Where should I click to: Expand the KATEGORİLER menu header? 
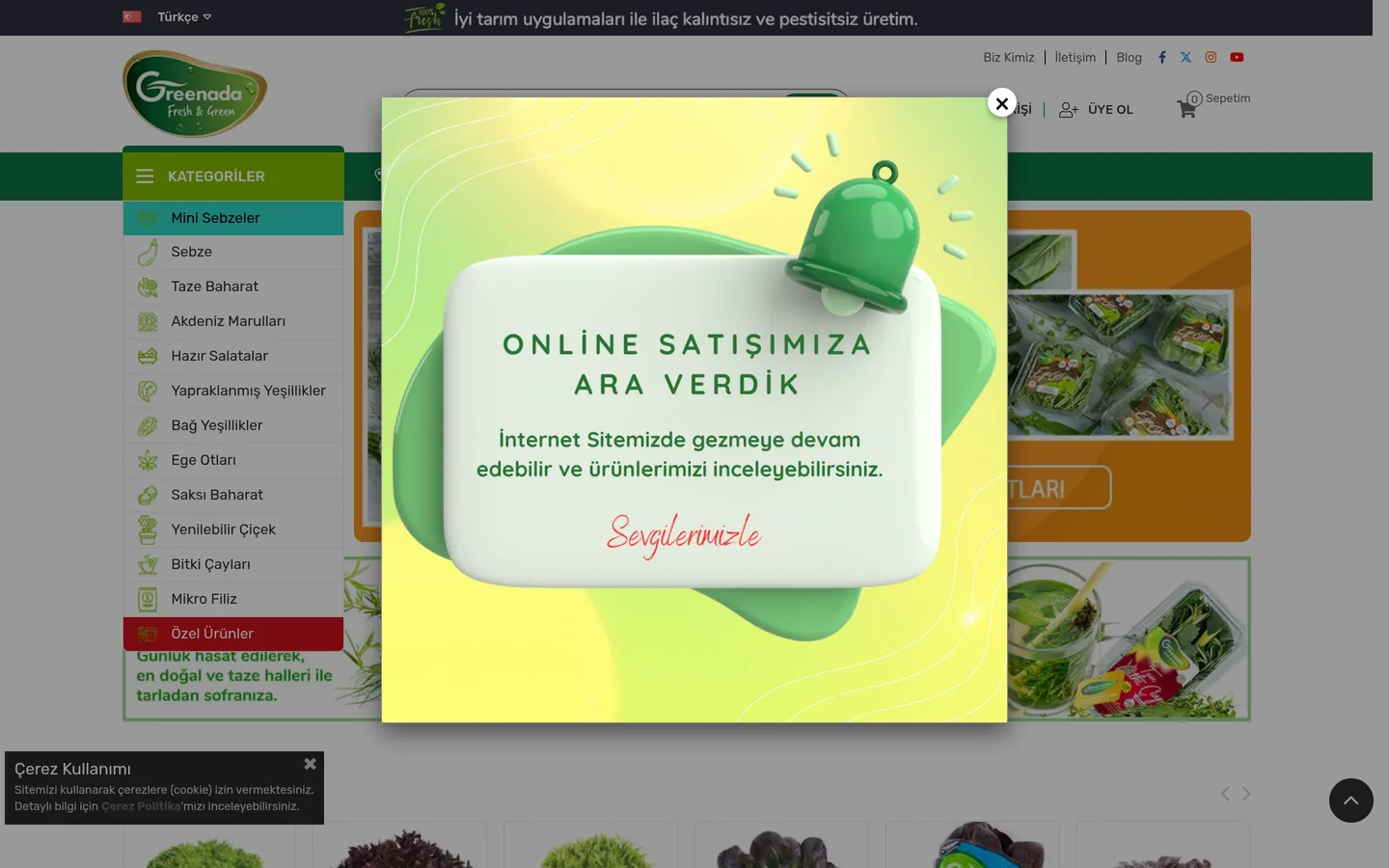tap(233, 176)
